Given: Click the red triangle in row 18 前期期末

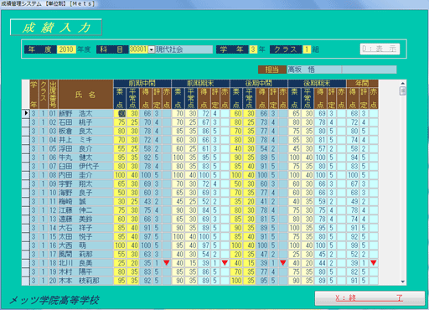Looking at the screenshot, I should click(x=225, y=263).
